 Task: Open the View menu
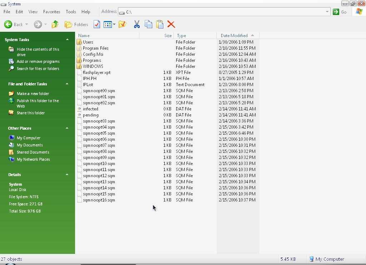click(x=33, y=12)
